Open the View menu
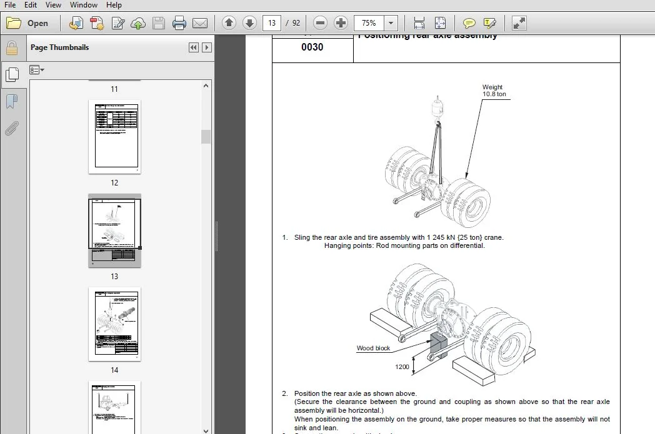The width and height of the screenshot is (655, 434). point(53,5)
